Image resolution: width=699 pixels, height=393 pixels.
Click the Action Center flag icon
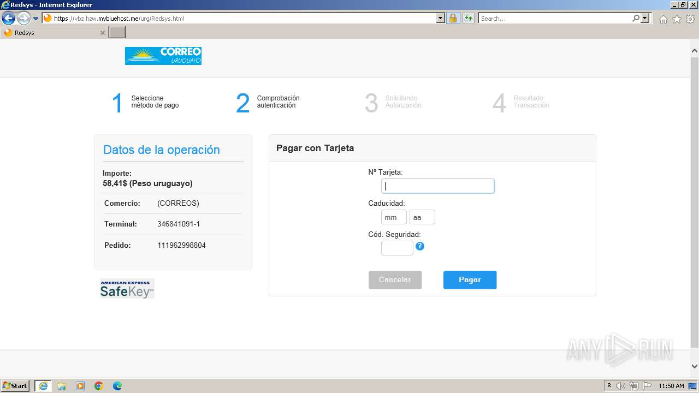(647, 386)
